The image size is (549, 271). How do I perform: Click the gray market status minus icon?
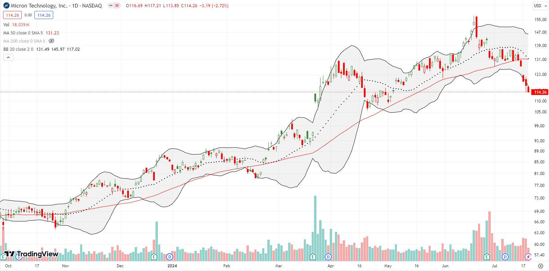[111, 6]
